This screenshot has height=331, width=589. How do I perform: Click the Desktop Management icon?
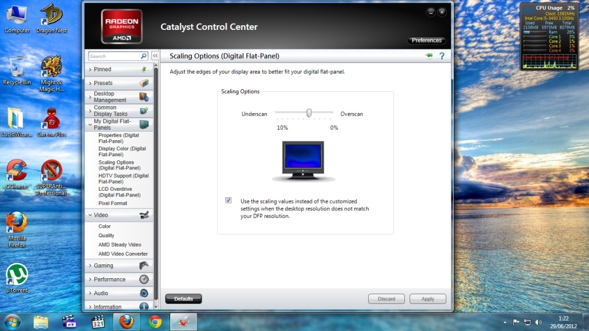click(144, 97)
